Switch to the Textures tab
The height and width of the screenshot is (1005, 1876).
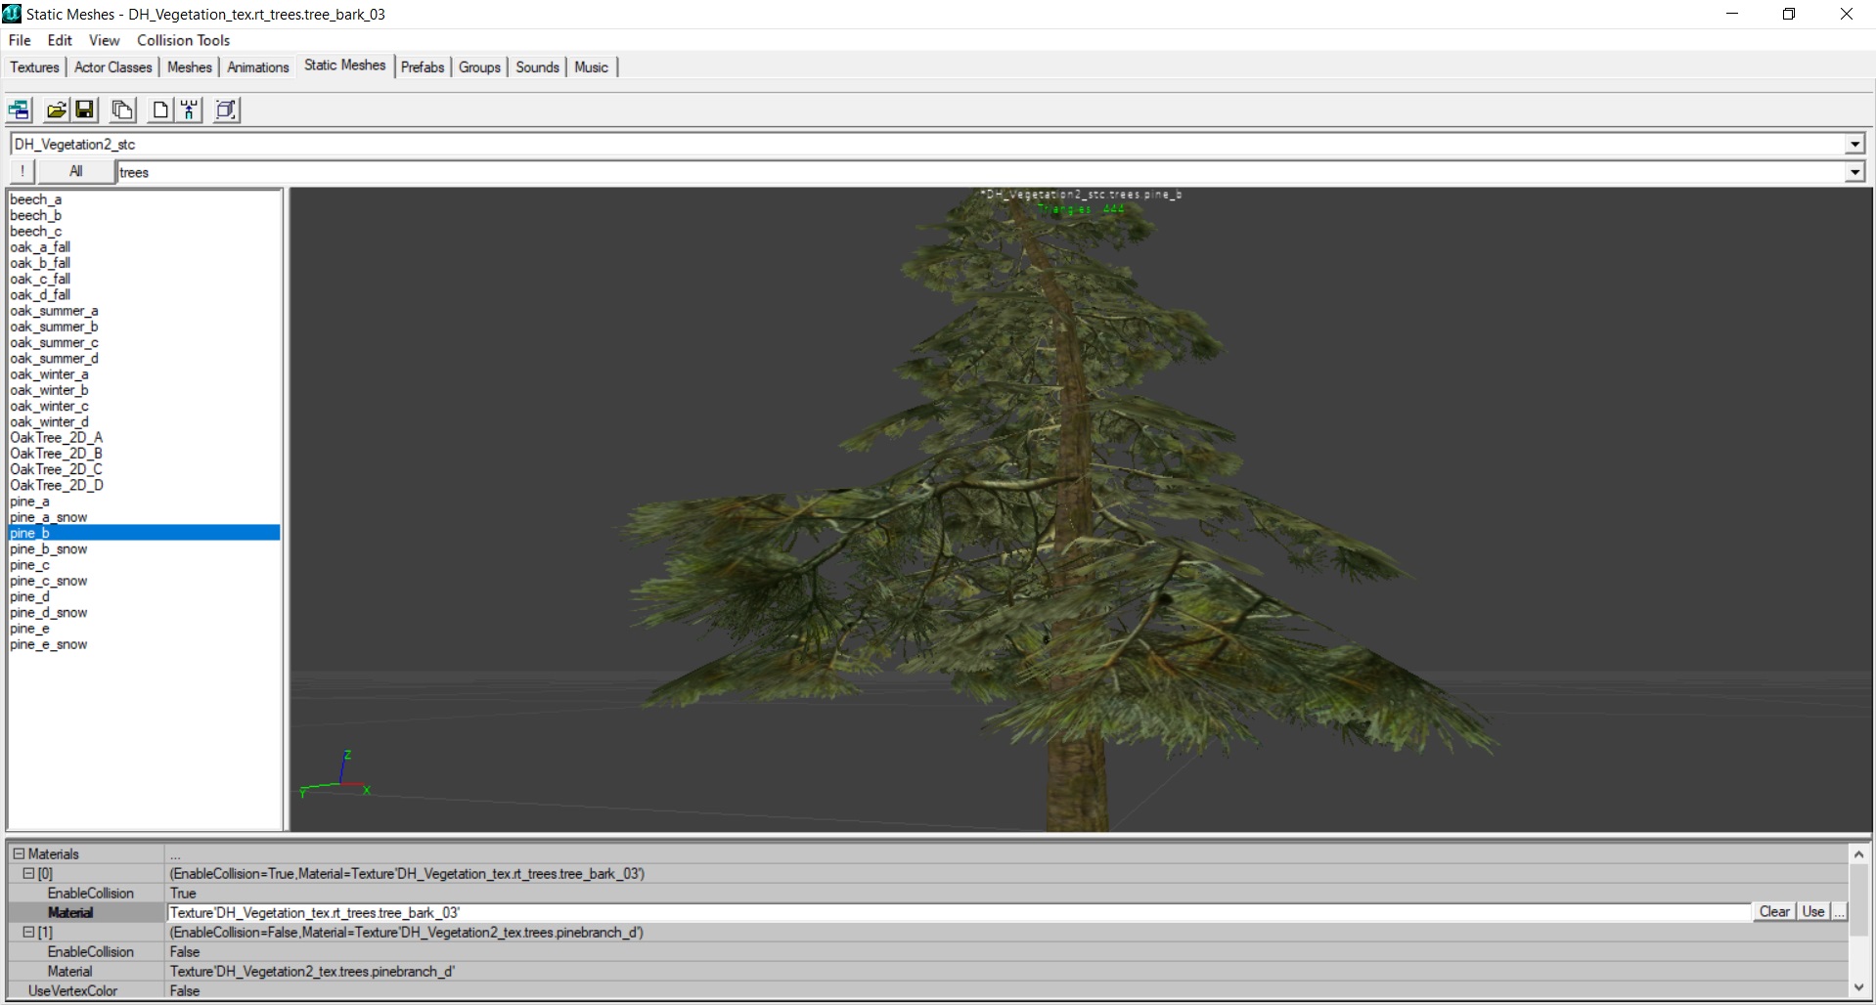click(35, 66)
